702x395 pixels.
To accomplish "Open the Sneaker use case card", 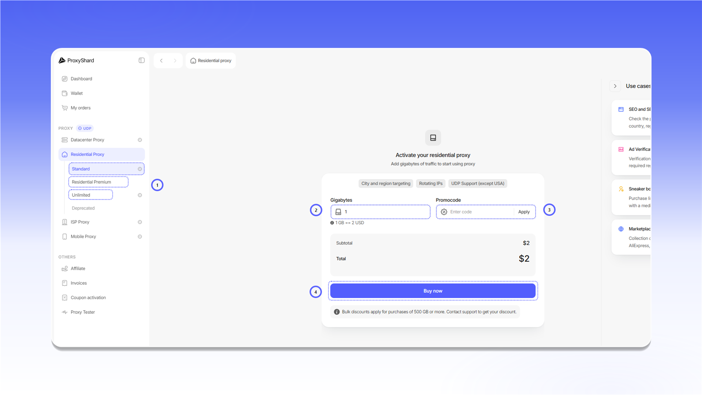I will (631, 197).
